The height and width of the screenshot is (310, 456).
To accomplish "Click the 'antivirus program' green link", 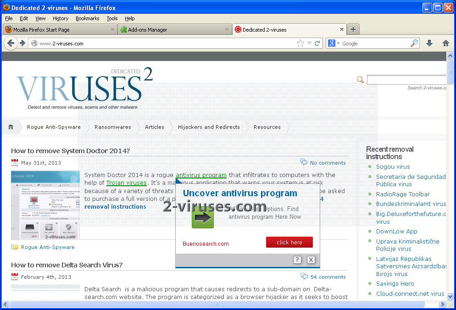I will [x=201, y=175].
